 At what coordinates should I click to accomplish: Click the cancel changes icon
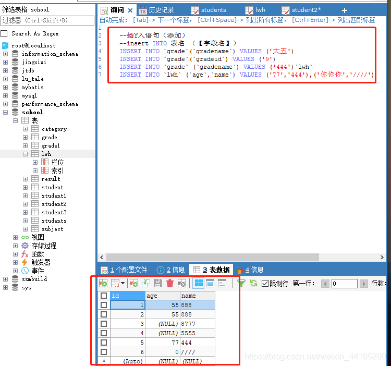[182, 283]
